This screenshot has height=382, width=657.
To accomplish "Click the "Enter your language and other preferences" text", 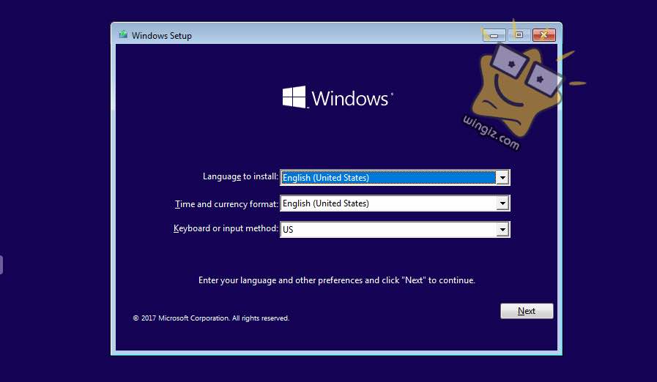I will click(336, 280).
